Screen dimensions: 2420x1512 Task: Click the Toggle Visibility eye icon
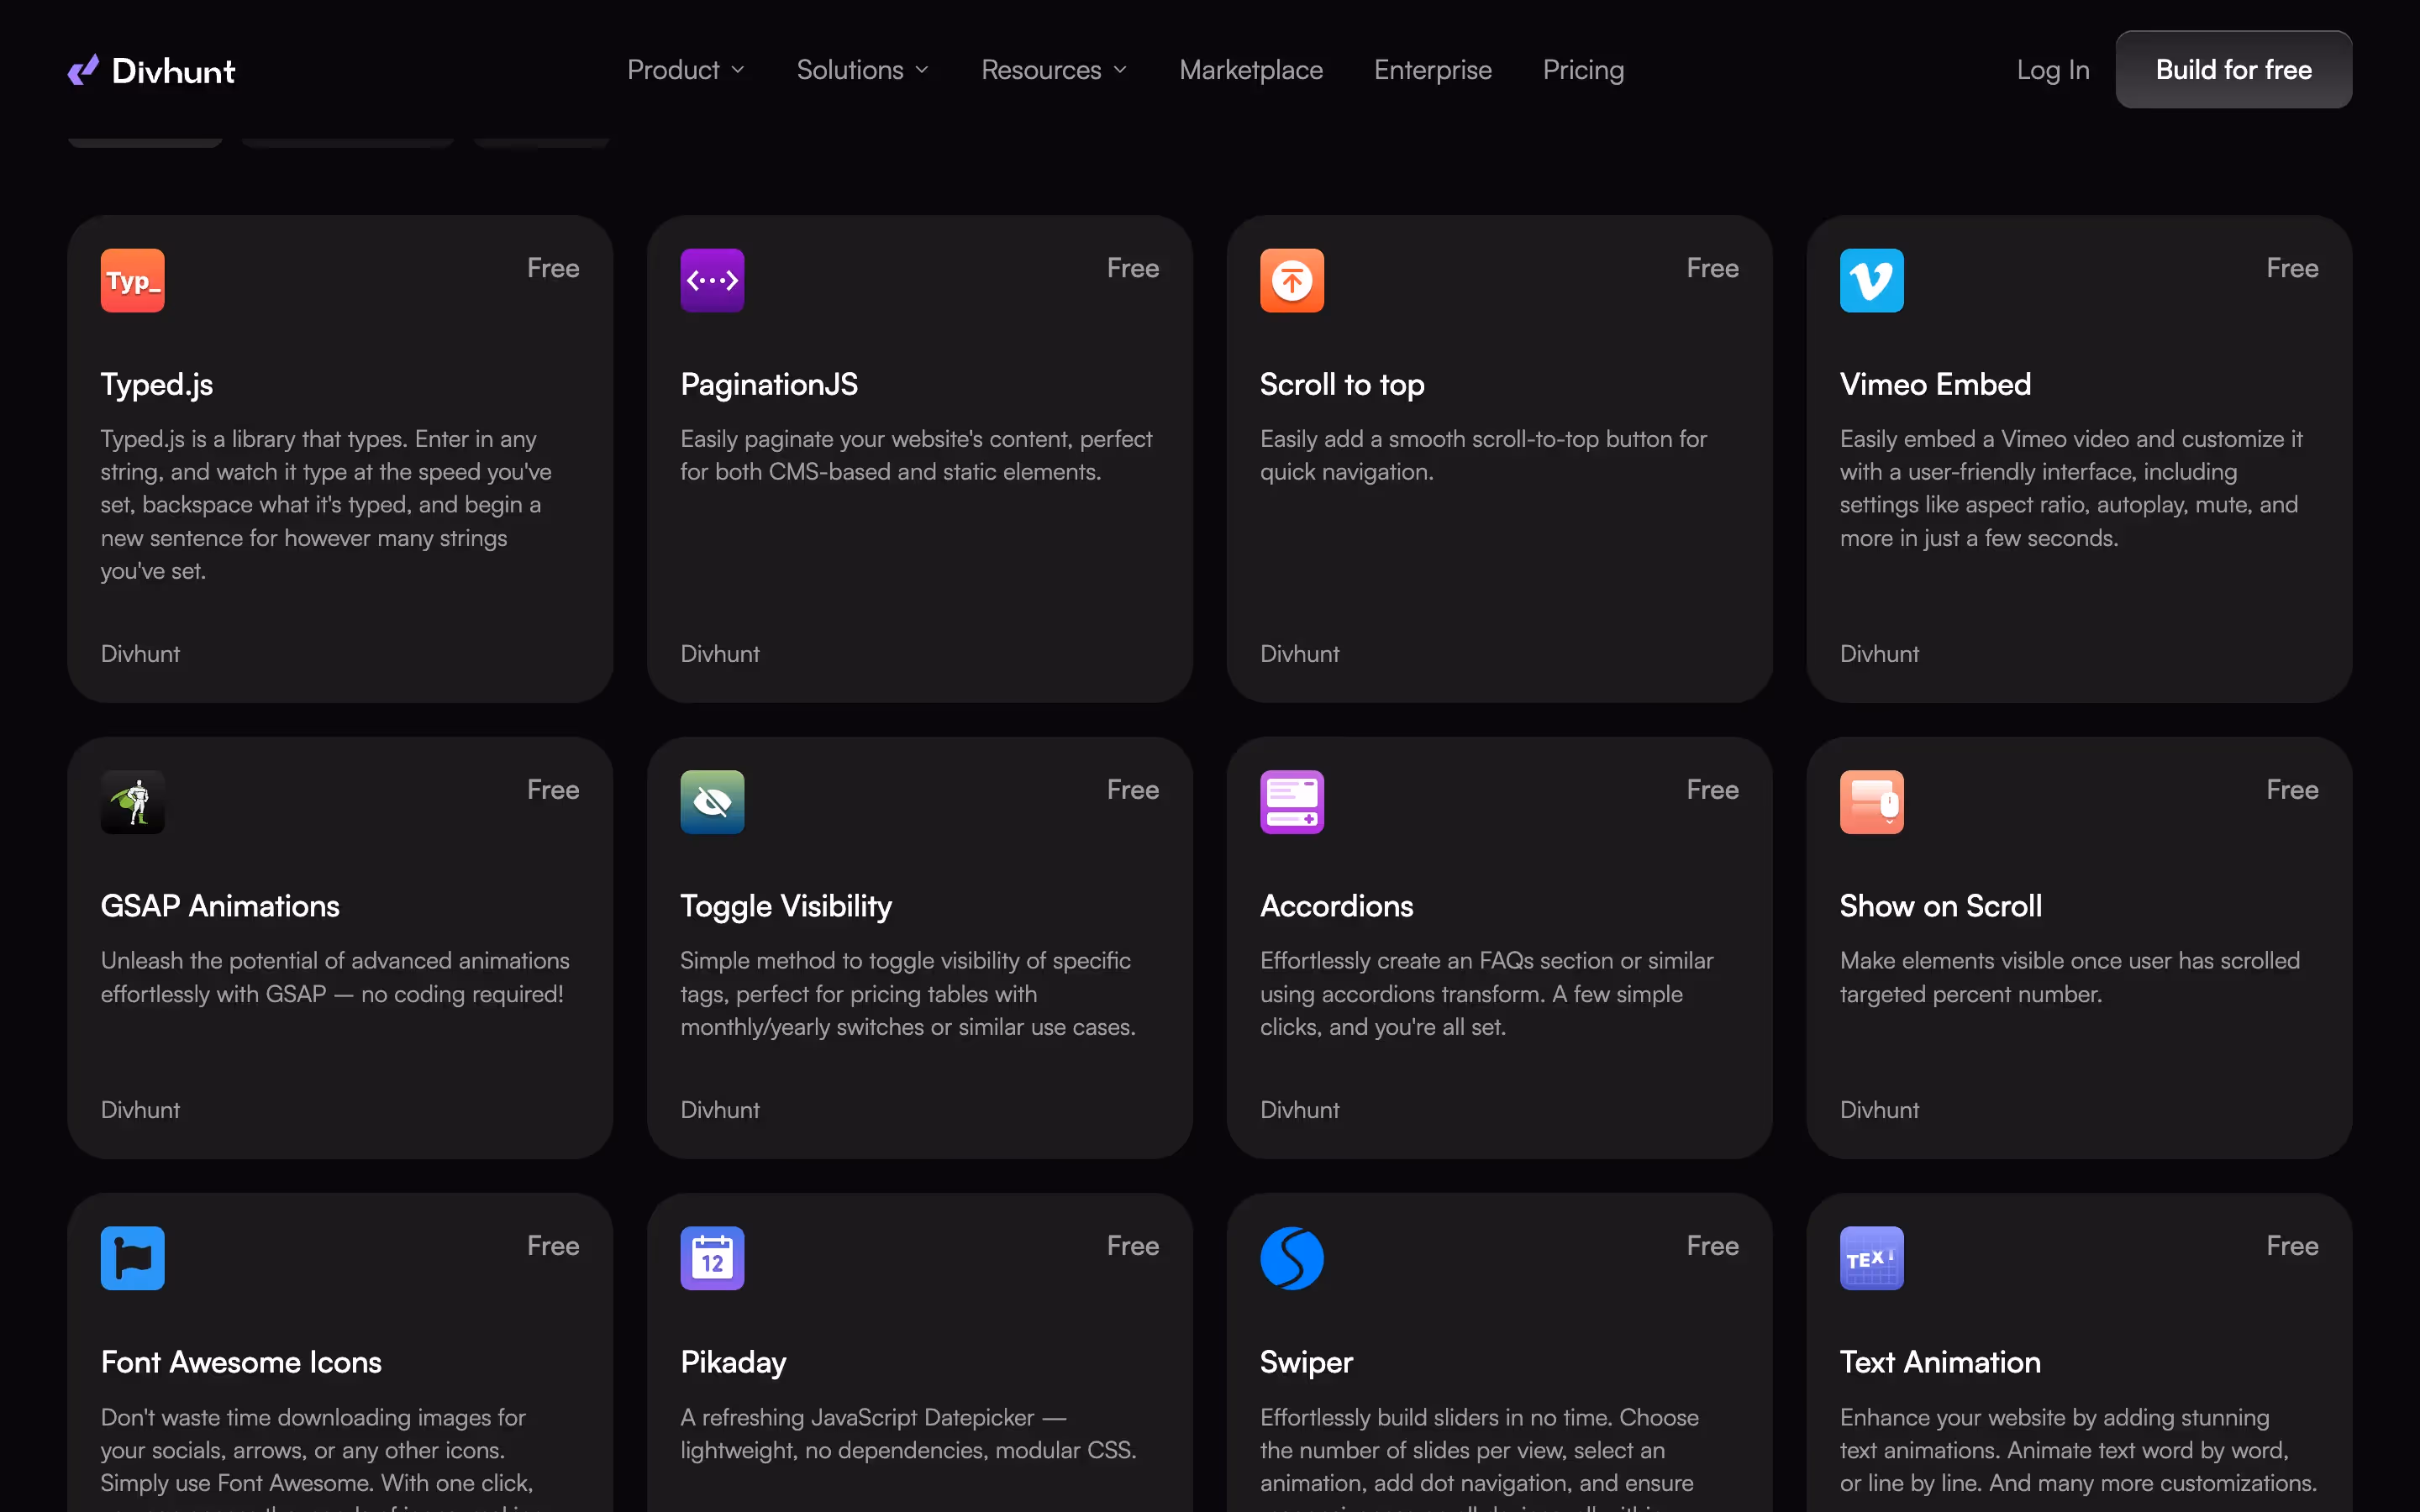pyautogui.click(x=711, y=801)
